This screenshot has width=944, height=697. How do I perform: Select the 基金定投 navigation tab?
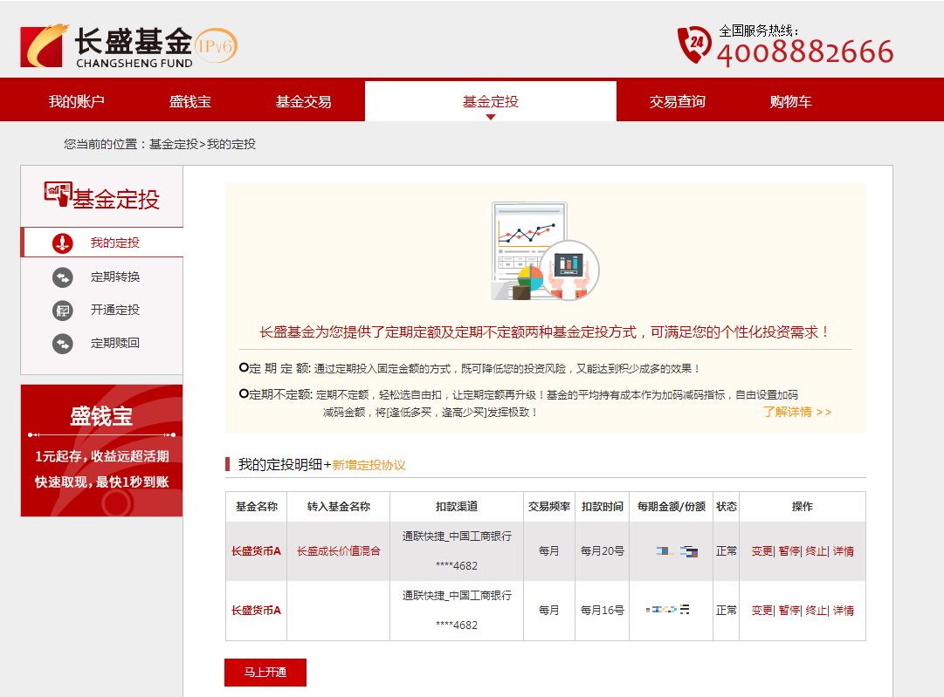pyautogui.click(x=491, y=102)
